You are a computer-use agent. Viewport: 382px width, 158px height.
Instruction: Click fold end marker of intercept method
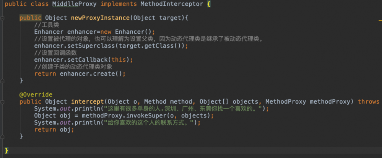(2, 137)
